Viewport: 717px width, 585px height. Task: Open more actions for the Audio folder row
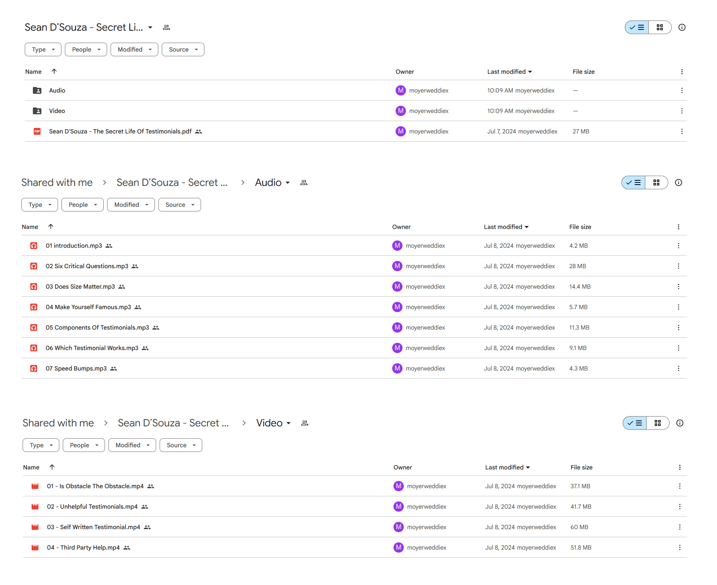[x=682, y=90]
